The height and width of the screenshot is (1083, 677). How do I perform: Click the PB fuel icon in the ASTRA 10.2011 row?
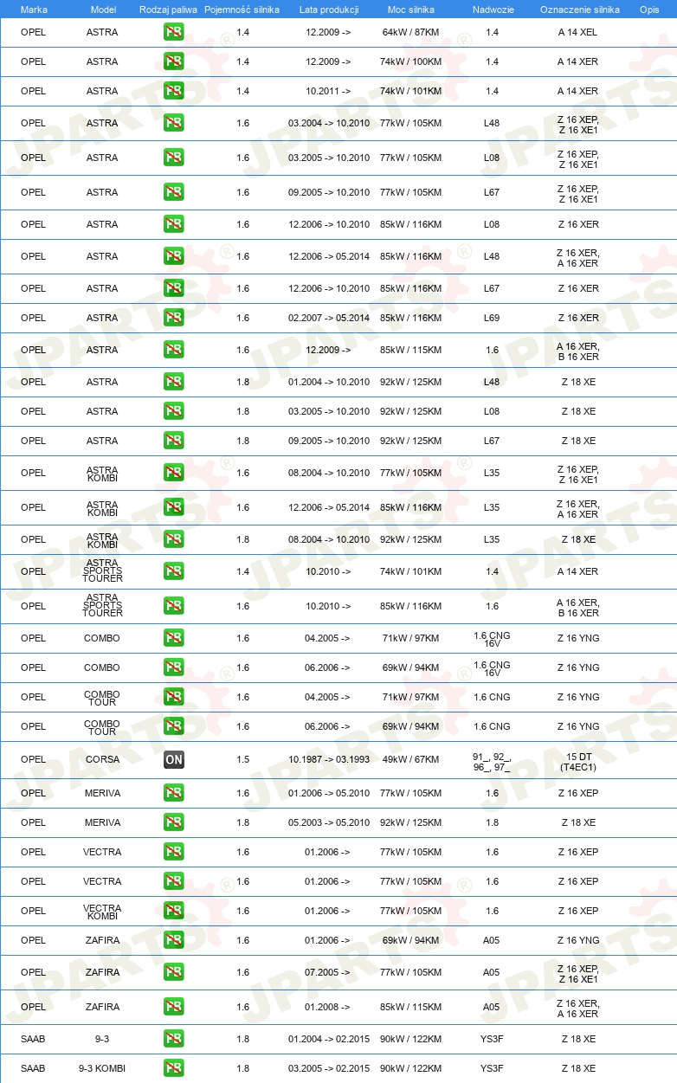coord(174,91)
